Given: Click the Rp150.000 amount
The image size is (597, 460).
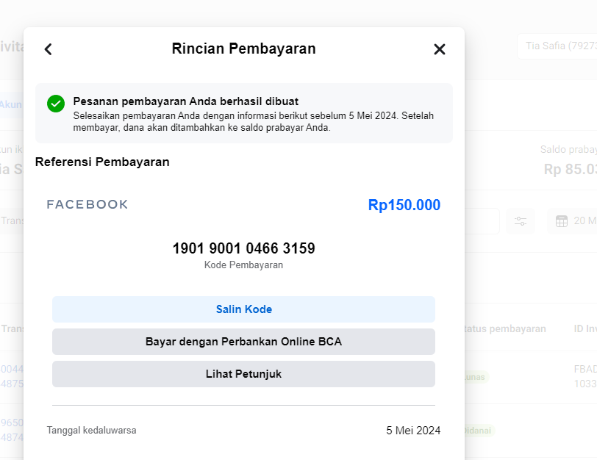Looking at the screenshot, I should click(x=404, y=205).
